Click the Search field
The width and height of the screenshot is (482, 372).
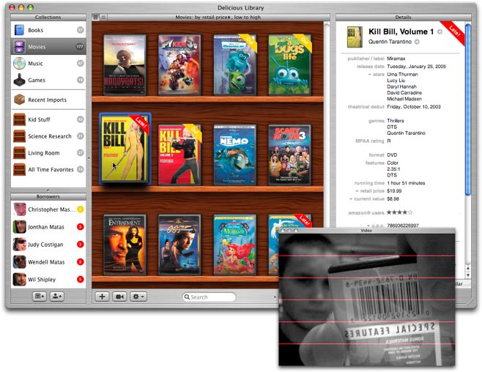[x=209, y=297]
